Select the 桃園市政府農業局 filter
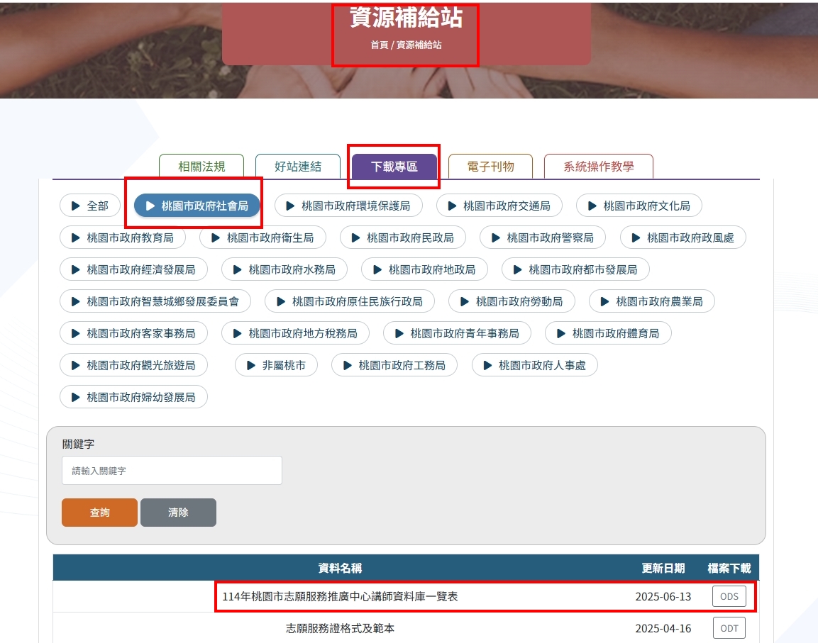The image size is (818, 643). click(651, 301)
